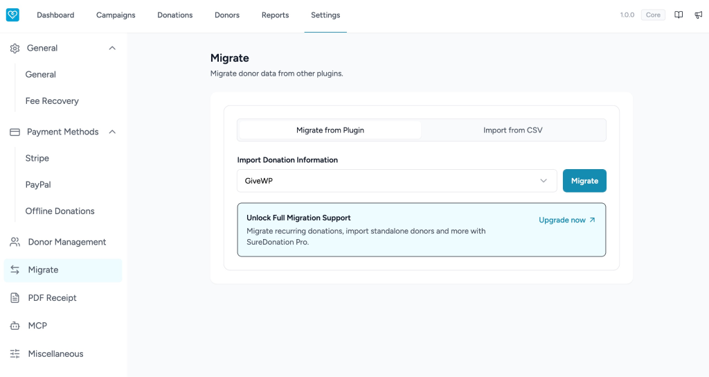Select Migrate in the sidebar

(x=63, y=270)
